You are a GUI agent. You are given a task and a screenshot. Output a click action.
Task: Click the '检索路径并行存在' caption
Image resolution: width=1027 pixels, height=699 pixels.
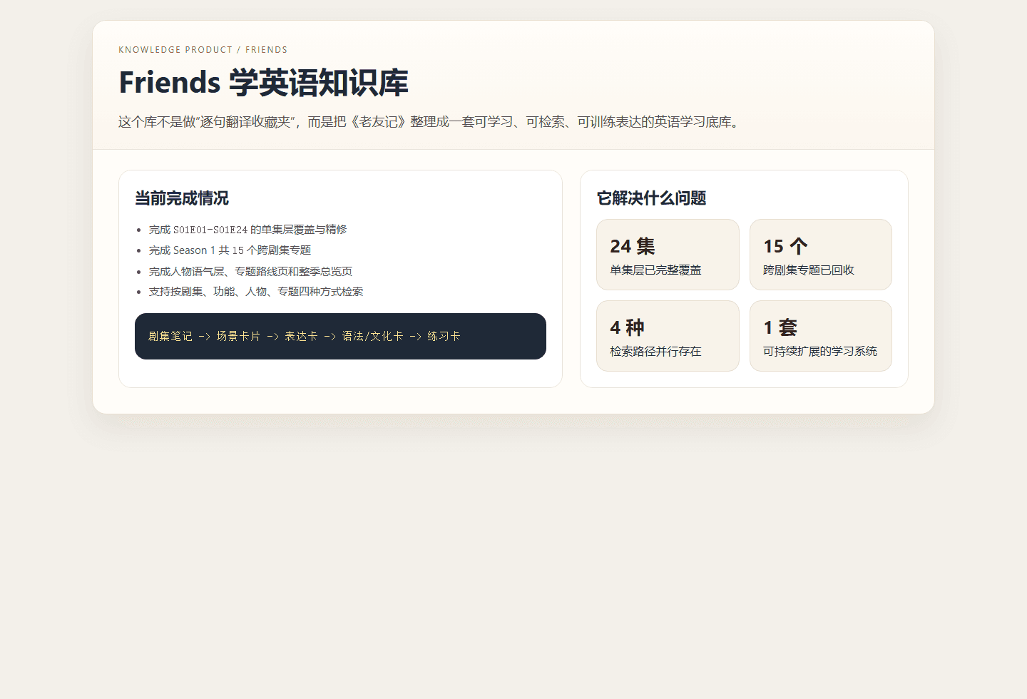click(x=655, y=352)
